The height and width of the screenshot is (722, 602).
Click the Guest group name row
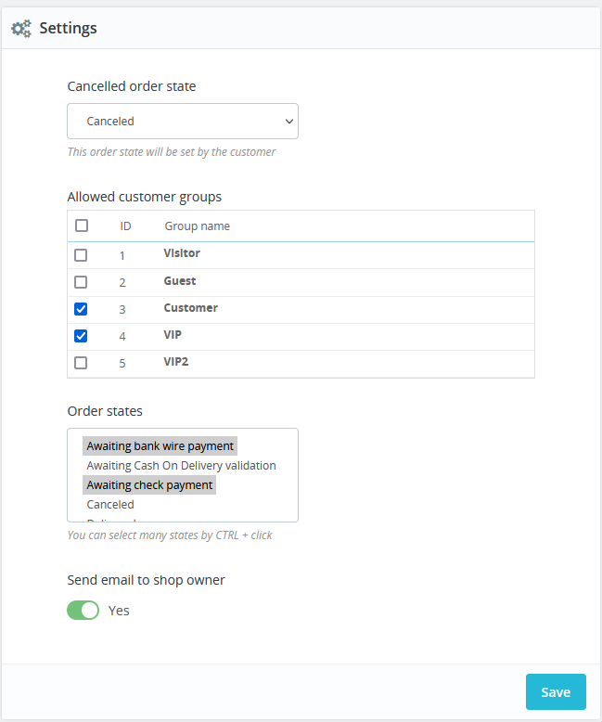tap(180, 281)
